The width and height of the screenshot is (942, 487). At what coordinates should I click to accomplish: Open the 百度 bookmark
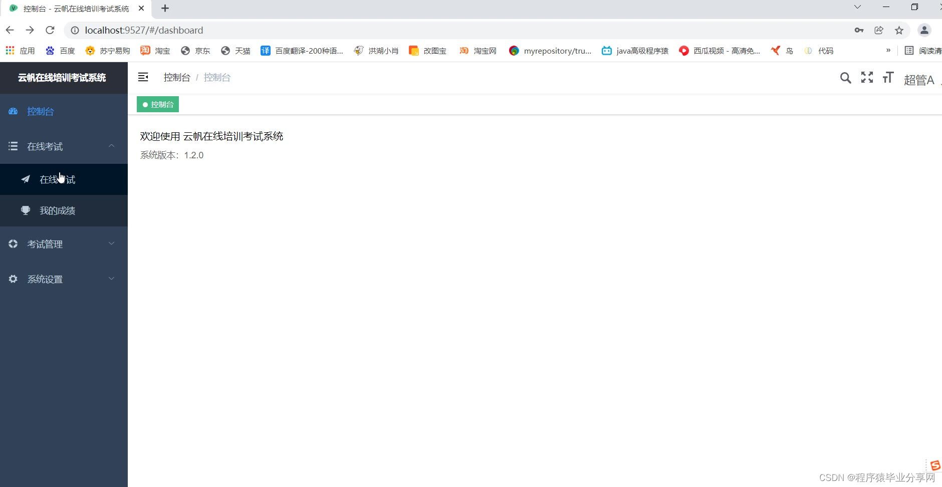[x=60, y=51]
